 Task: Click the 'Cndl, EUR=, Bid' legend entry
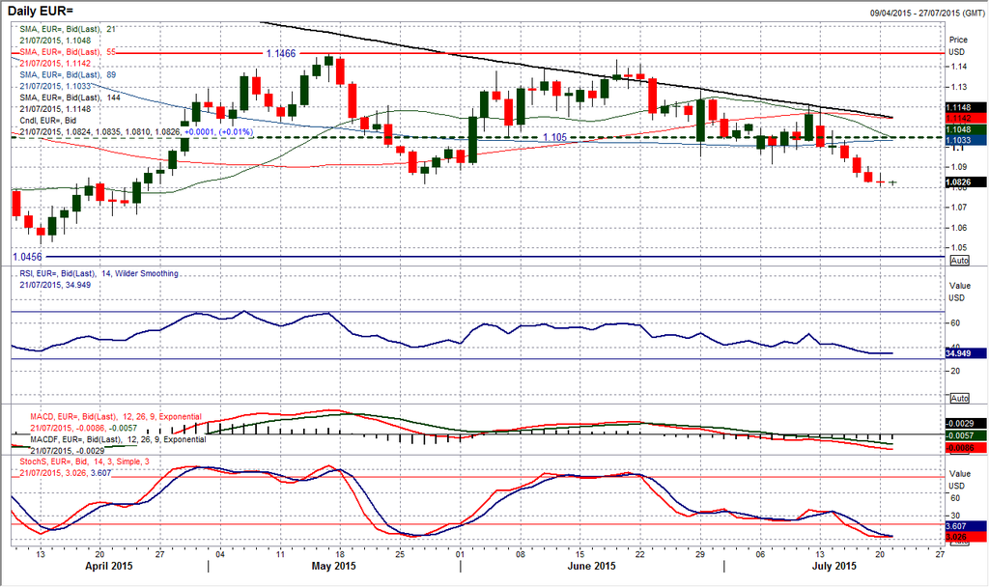pyautogui.click(x=48, y=120)
